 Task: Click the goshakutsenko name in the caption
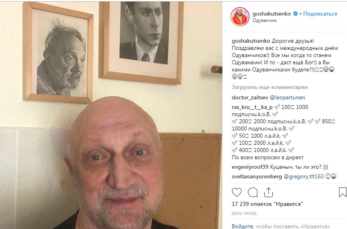[x=251, y=41]
